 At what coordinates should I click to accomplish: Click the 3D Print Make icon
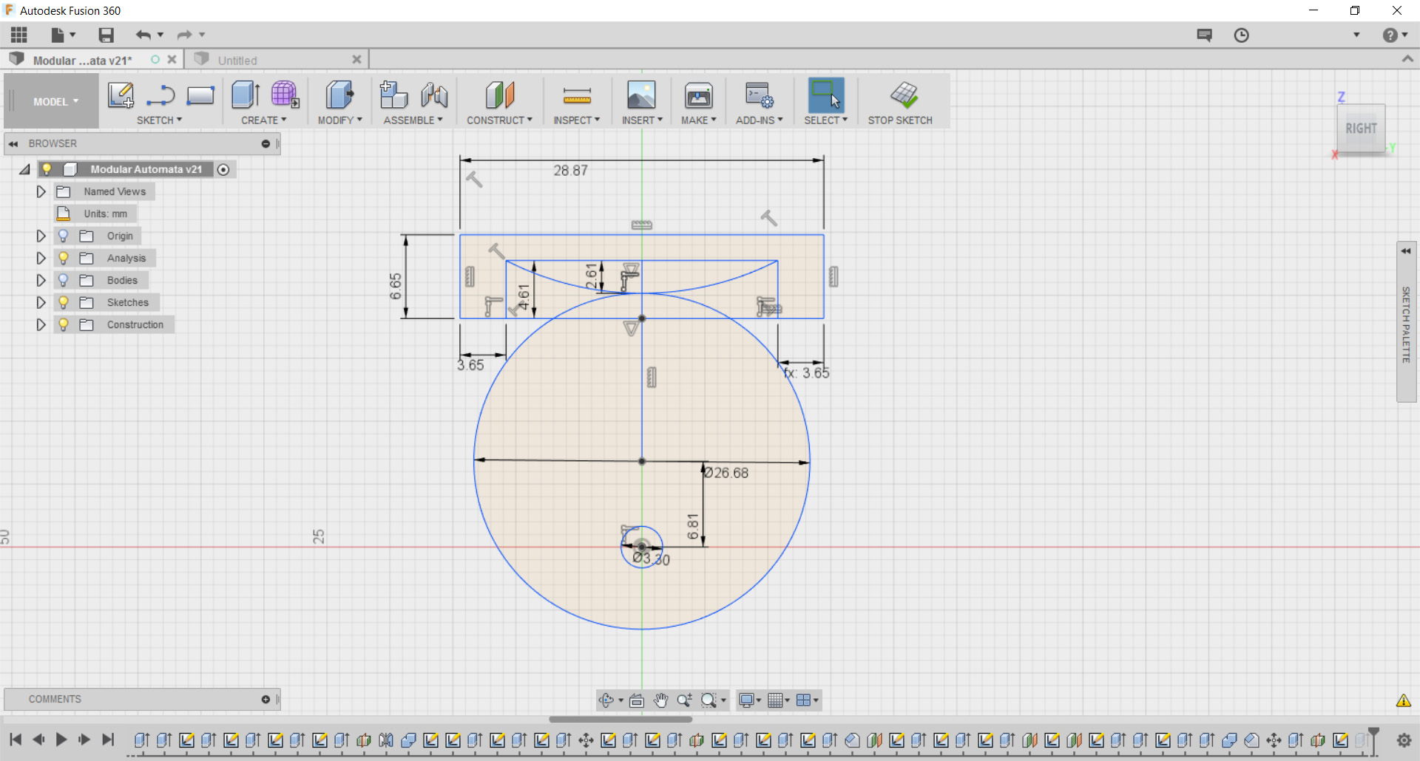(x=698, y=96)
